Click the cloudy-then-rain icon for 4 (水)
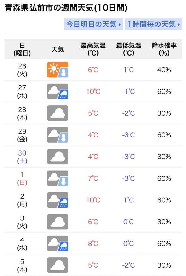 tap(57, 243)
